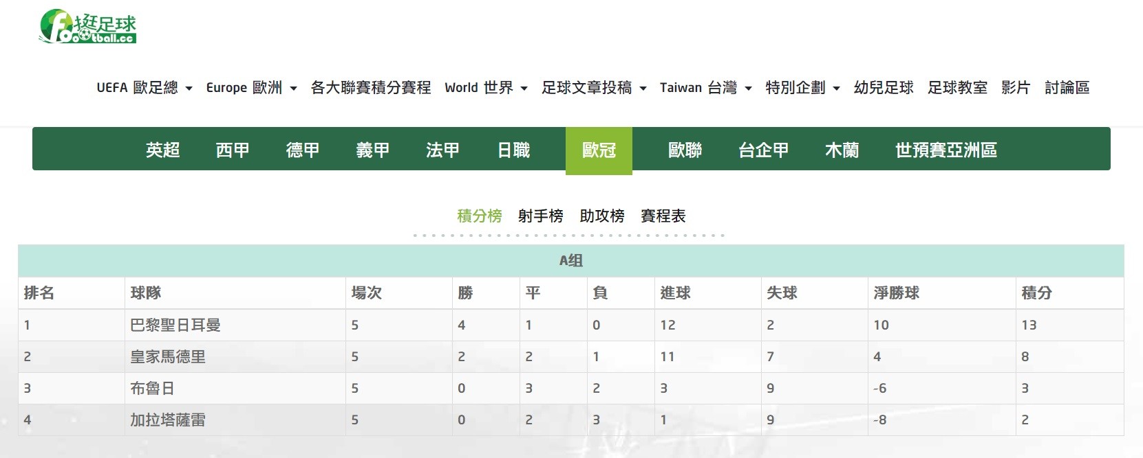Show the 賽程表 schedule view
Viewport: 1143px width, 458px height.
663,216
